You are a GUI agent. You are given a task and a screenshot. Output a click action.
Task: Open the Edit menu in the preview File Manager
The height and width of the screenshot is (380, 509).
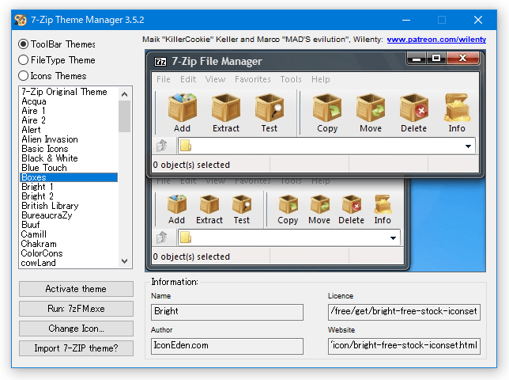pyautogui.click(x=188, y=79)
